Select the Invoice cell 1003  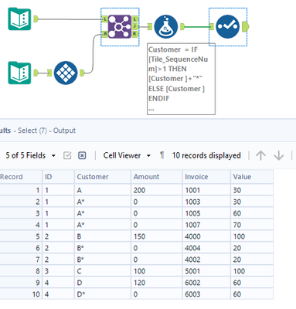206,202
